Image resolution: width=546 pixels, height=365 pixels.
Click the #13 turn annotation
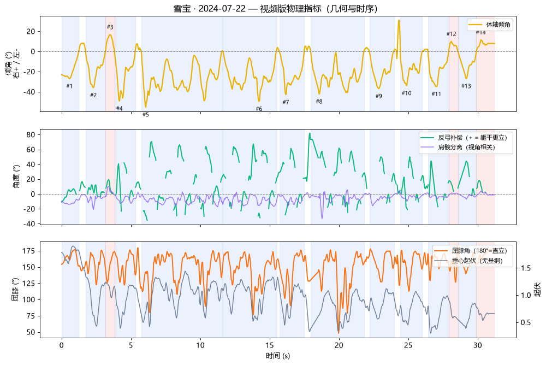tap(466, 86)
